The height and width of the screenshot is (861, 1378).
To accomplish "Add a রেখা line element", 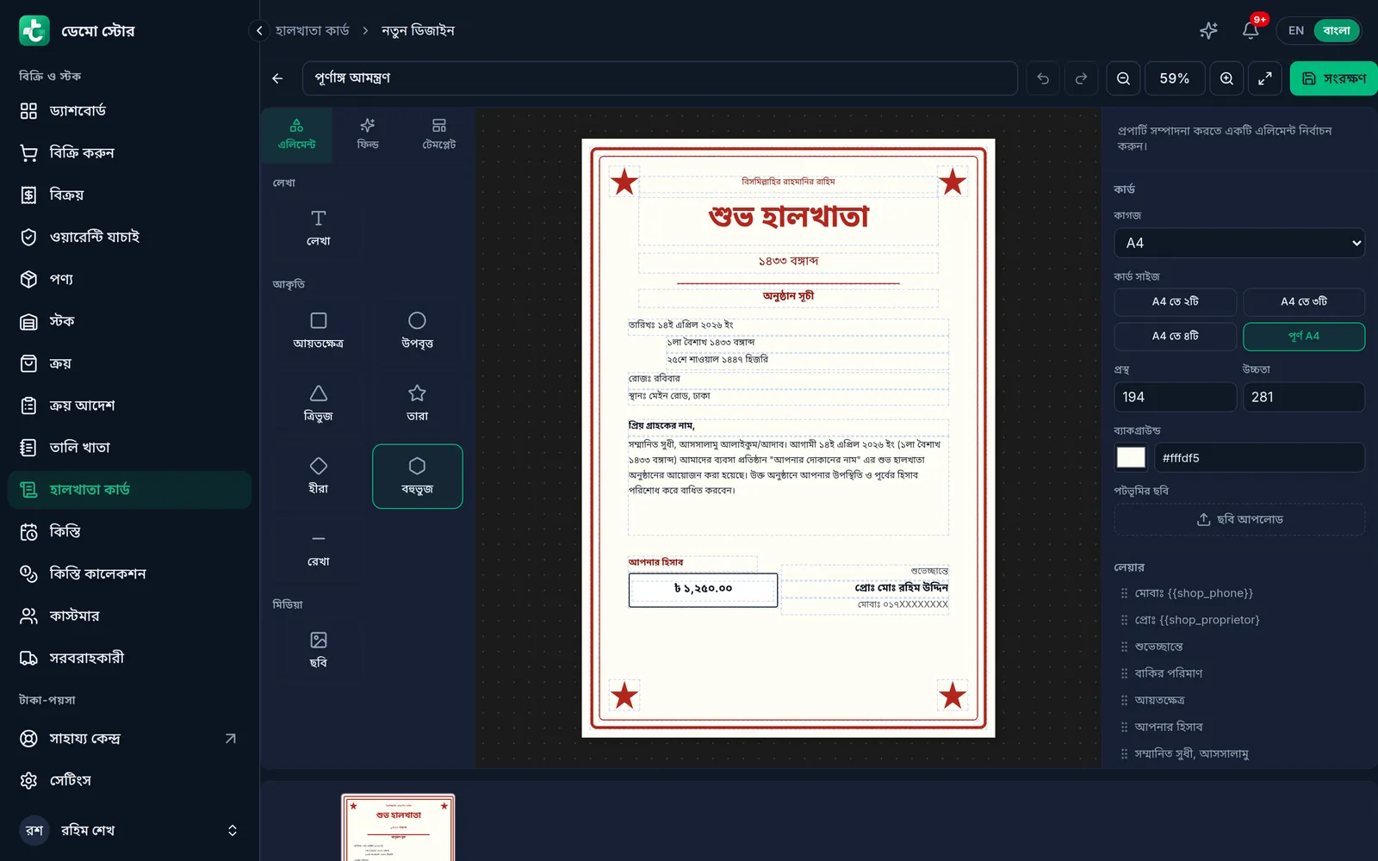I will pyautogui.click(x=319, y=549).
